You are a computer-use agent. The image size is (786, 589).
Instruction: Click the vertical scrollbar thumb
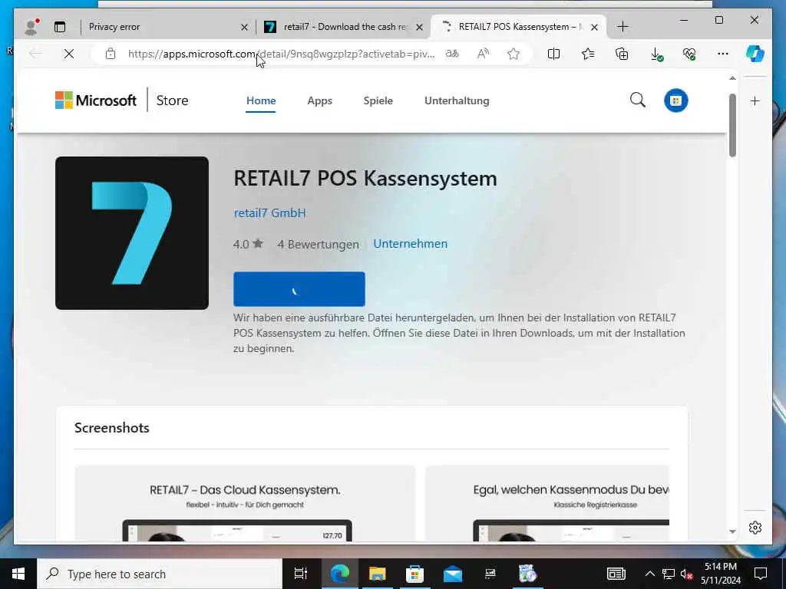[x=732, y=125]
